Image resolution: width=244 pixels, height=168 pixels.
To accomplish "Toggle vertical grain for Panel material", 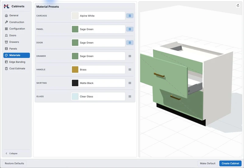I will point(130,29).
